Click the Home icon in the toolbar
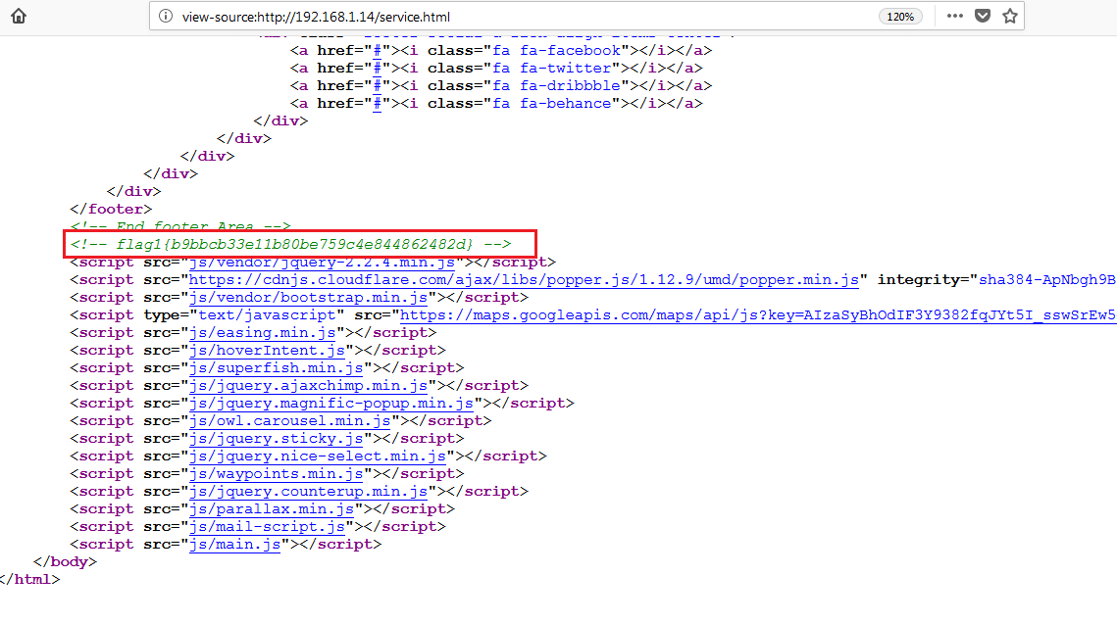 click(x=19, y=16)
